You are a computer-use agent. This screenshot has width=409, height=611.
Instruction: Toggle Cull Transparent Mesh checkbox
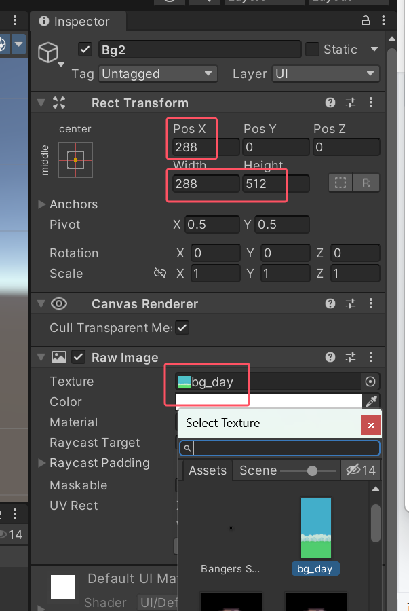(182, 328)
